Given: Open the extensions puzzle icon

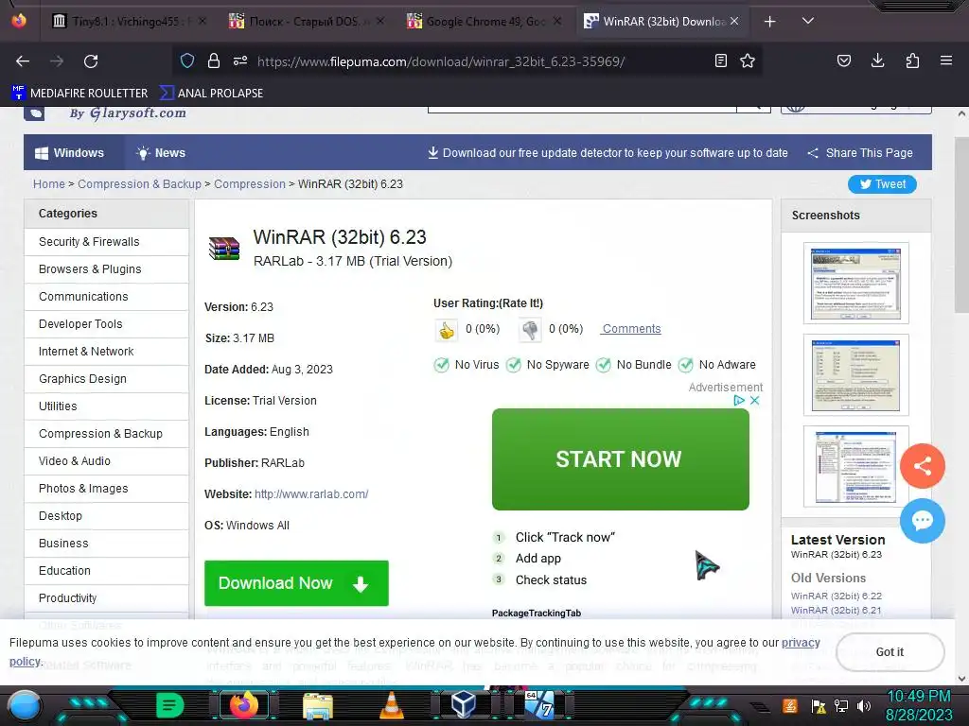Looking at the screenshot, I should pos(912,60).
